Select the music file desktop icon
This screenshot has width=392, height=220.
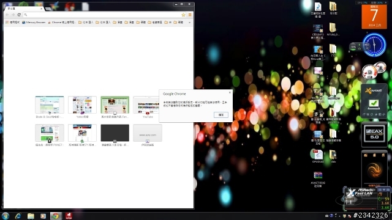[x=318, y=10]
